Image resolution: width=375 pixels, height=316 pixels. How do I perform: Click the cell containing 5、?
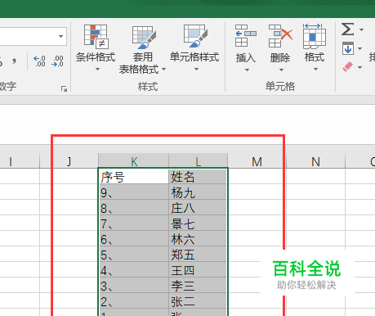133,254
